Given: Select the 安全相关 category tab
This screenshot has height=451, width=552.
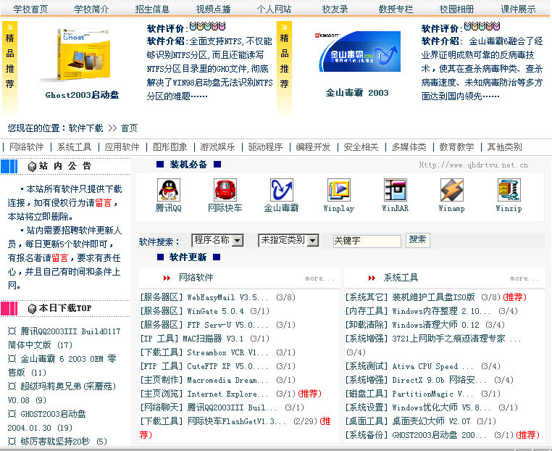Looking at the screenshot, I should (361, 147).
